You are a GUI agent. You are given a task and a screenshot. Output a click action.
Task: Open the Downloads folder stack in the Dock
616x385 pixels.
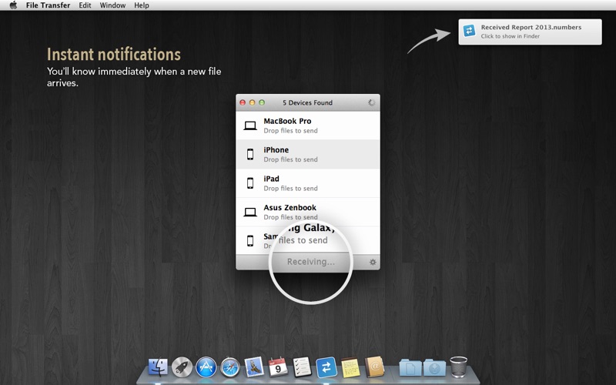(434, 368)
